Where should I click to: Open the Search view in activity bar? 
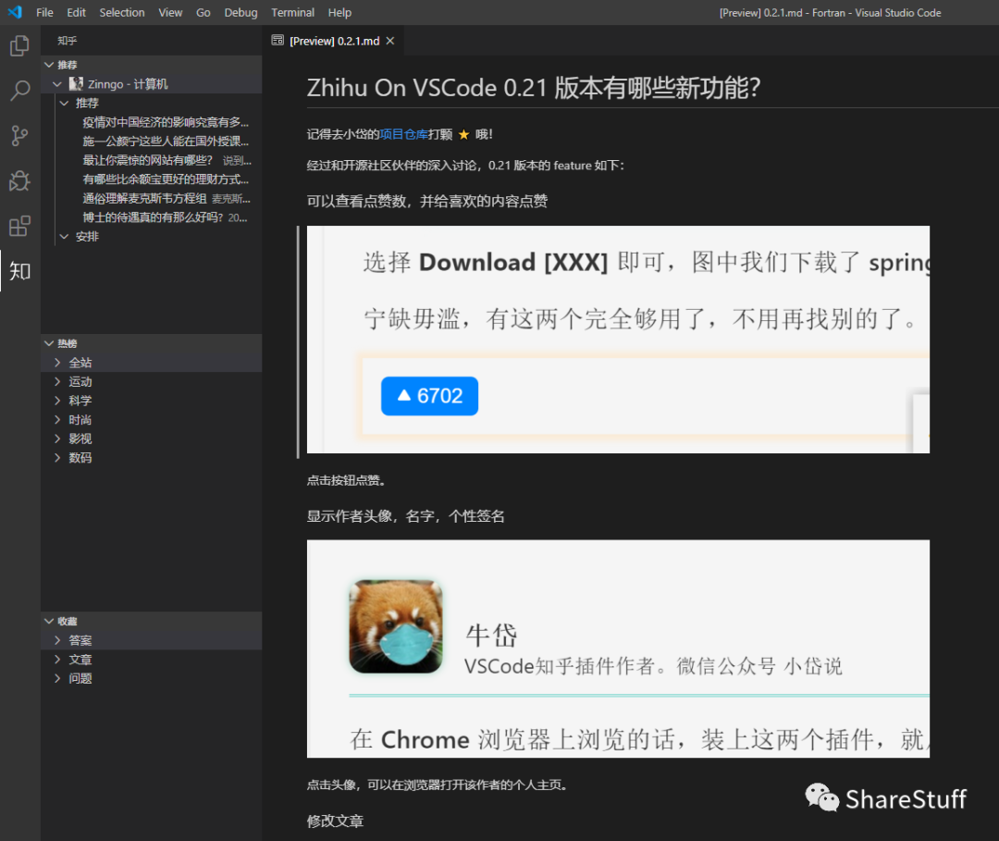(19, 91)
